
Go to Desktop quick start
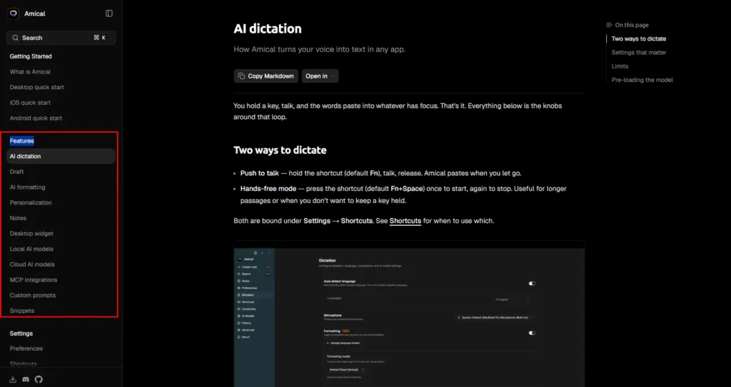37,87
